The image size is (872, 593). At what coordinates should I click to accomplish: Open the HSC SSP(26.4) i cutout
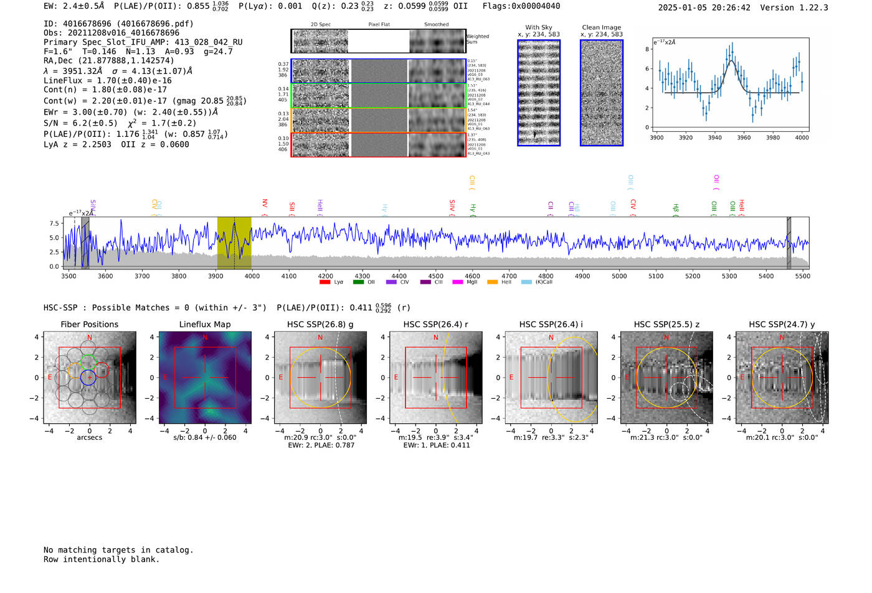point(551,377)
